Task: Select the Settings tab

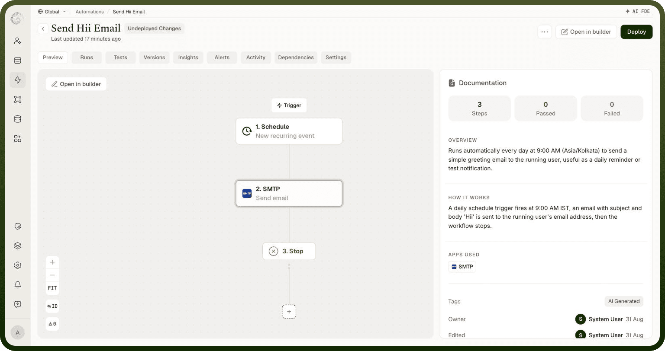Action: coord(336,57)
